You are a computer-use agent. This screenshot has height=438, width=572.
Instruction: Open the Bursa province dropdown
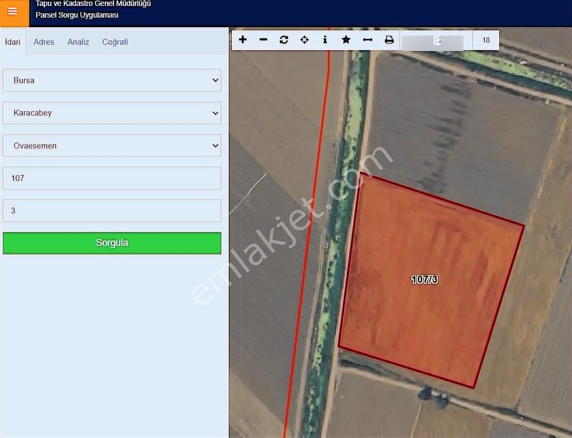point(112,80)
